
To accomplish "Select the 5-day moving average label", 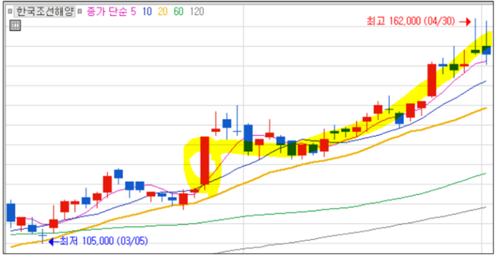I will pyautogui.click(x=133, y=12).
